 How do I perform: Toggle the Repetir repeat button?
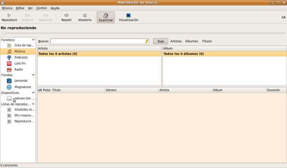tap(66, 17)
